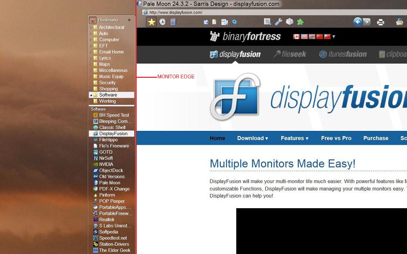Click the DisplayFusion logo image
Image resolution: width=407 pixels, height=254 pixels.
pos(235,97)
